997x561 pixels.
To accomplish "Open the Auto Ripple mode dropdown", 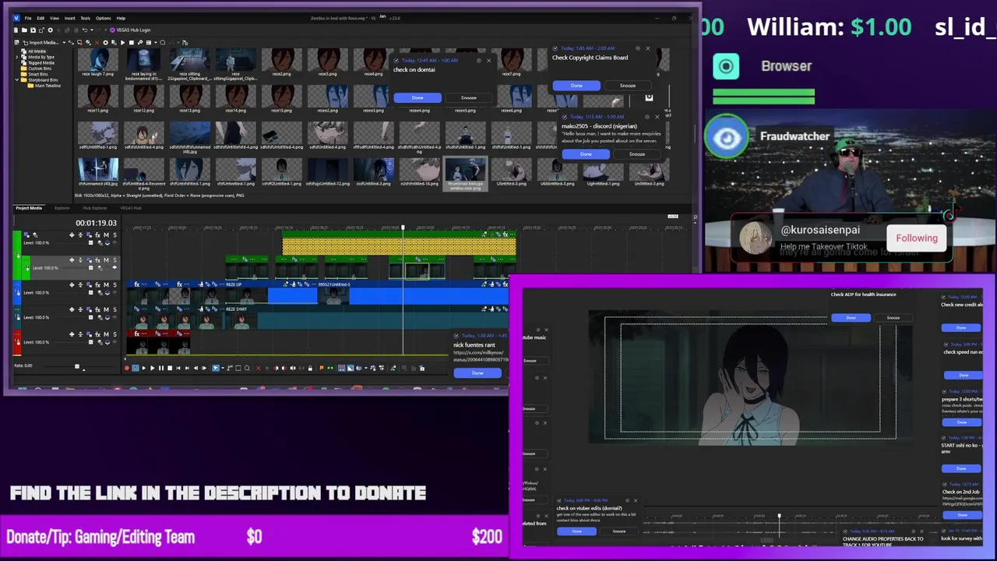I will coord(366,368).
